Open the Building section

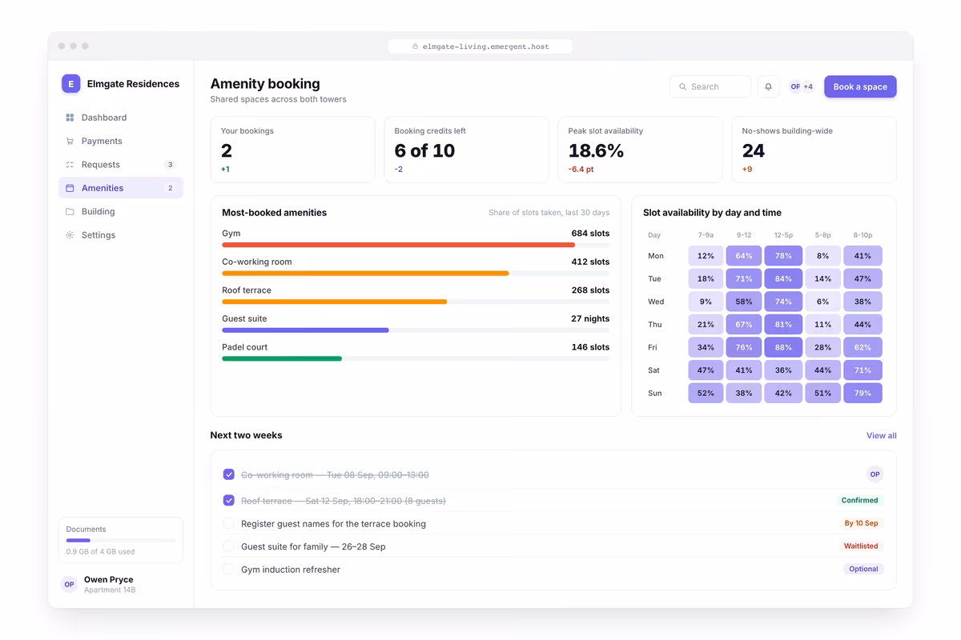click(x=121, y=212)
